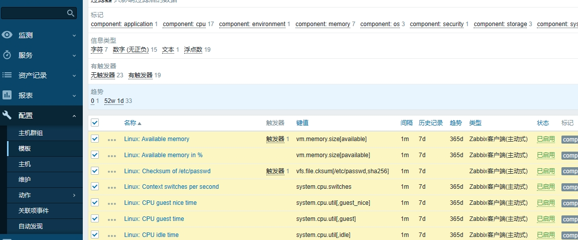The image size is (578, 240).
Task: Click the search magnifier icon in sidebar
Action: [x=71, y=14]
